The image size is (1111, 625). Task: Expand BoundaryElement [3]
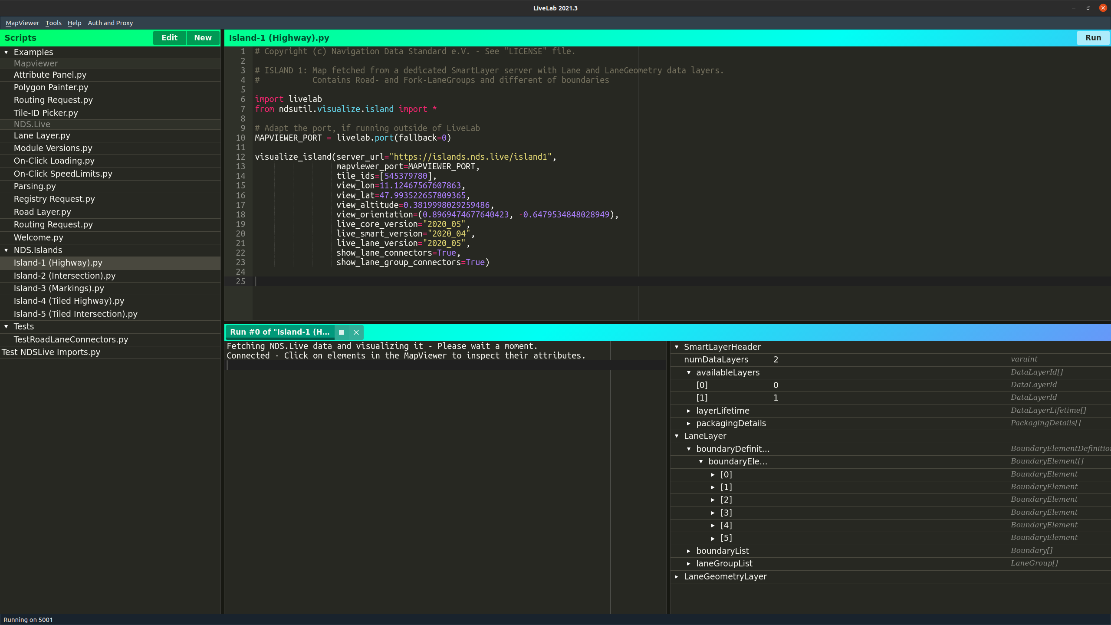(x=713, y=513)
